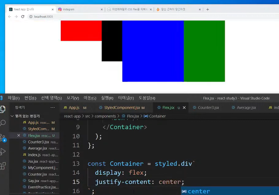Viewport: 279px width, 195px height.
Task: Open a new browser tab with plus button
Action: 207,10
